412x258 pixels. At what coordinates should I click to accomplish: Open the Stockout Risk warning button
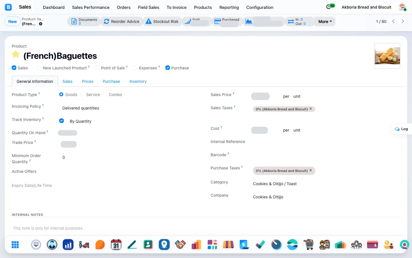(x=162, y=21)
